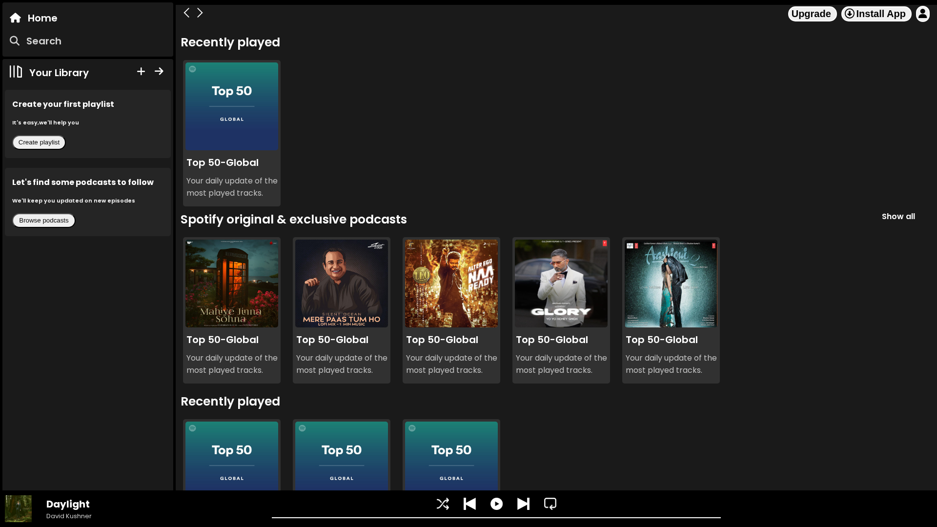The height and width of the screenshot is (527, 937).
Task: Click the Your Library icon
Action: (16, 72)
